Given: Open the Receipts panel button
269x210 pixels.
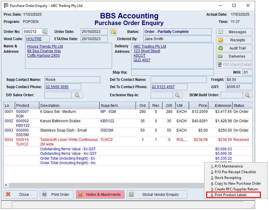Looking at the screenshot, I should click(234, 40).
